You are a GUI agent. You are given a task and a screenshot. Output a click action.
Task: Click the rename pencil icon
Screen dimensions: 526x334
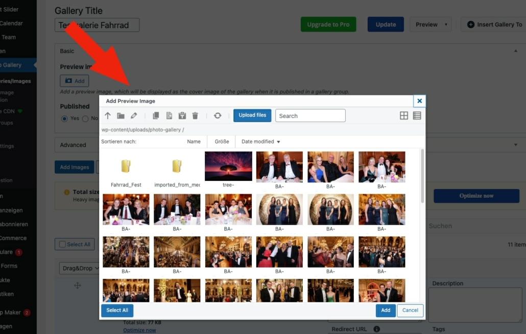click(x=134, y=116)
